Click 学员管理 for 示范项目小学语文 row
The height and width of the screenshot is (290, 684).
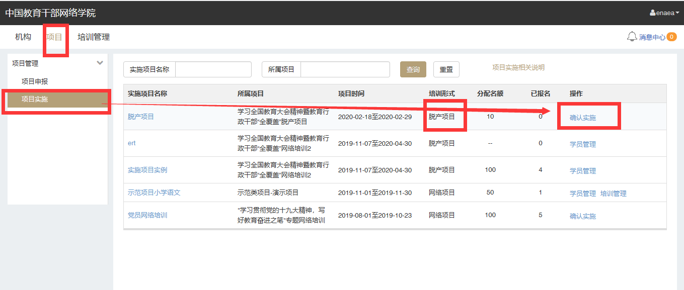click(583, 194)
